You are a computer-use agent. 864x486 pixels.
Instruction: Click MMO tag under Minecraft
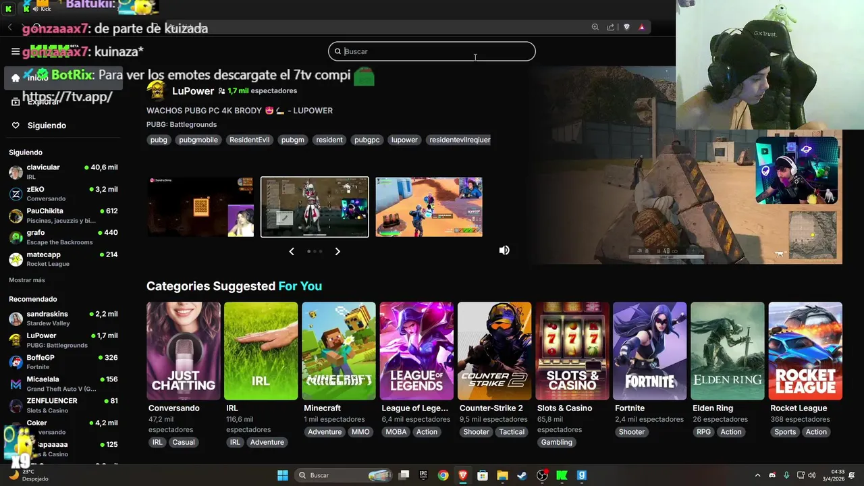click(360, 432)
